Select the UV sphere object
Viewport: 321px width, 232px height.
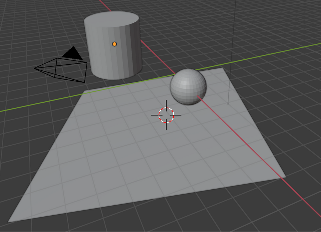click(x=188, y=87)
